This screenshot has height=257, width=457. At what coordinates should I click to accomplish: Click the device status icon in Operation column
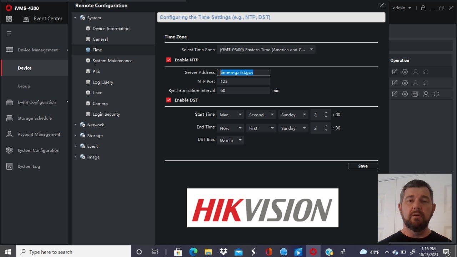point(415,94)
